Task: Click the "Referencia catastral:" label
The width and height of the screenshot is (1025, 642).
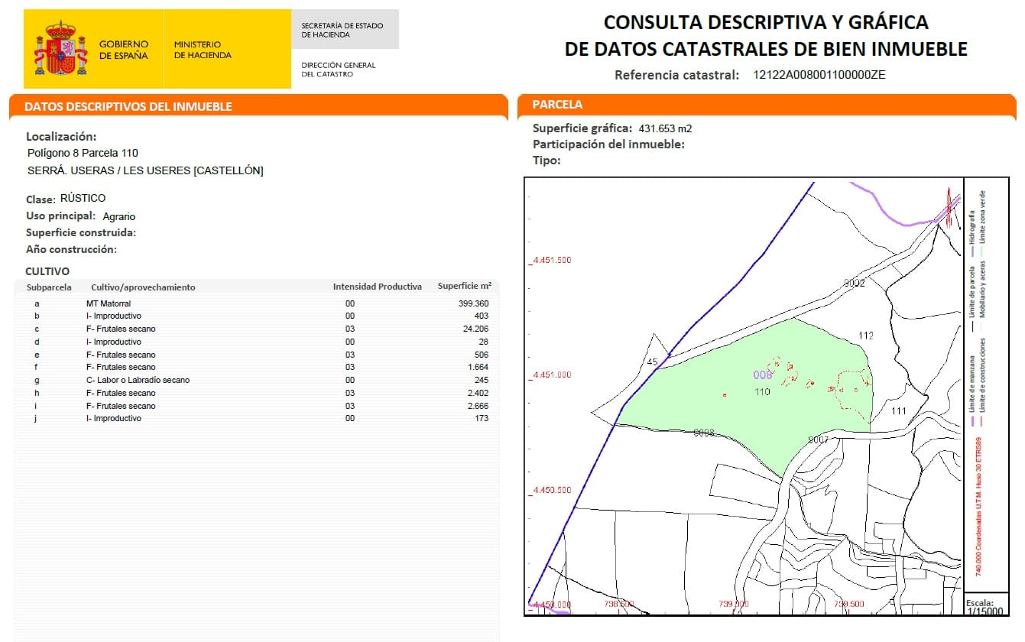Action: tap(676, 75)
